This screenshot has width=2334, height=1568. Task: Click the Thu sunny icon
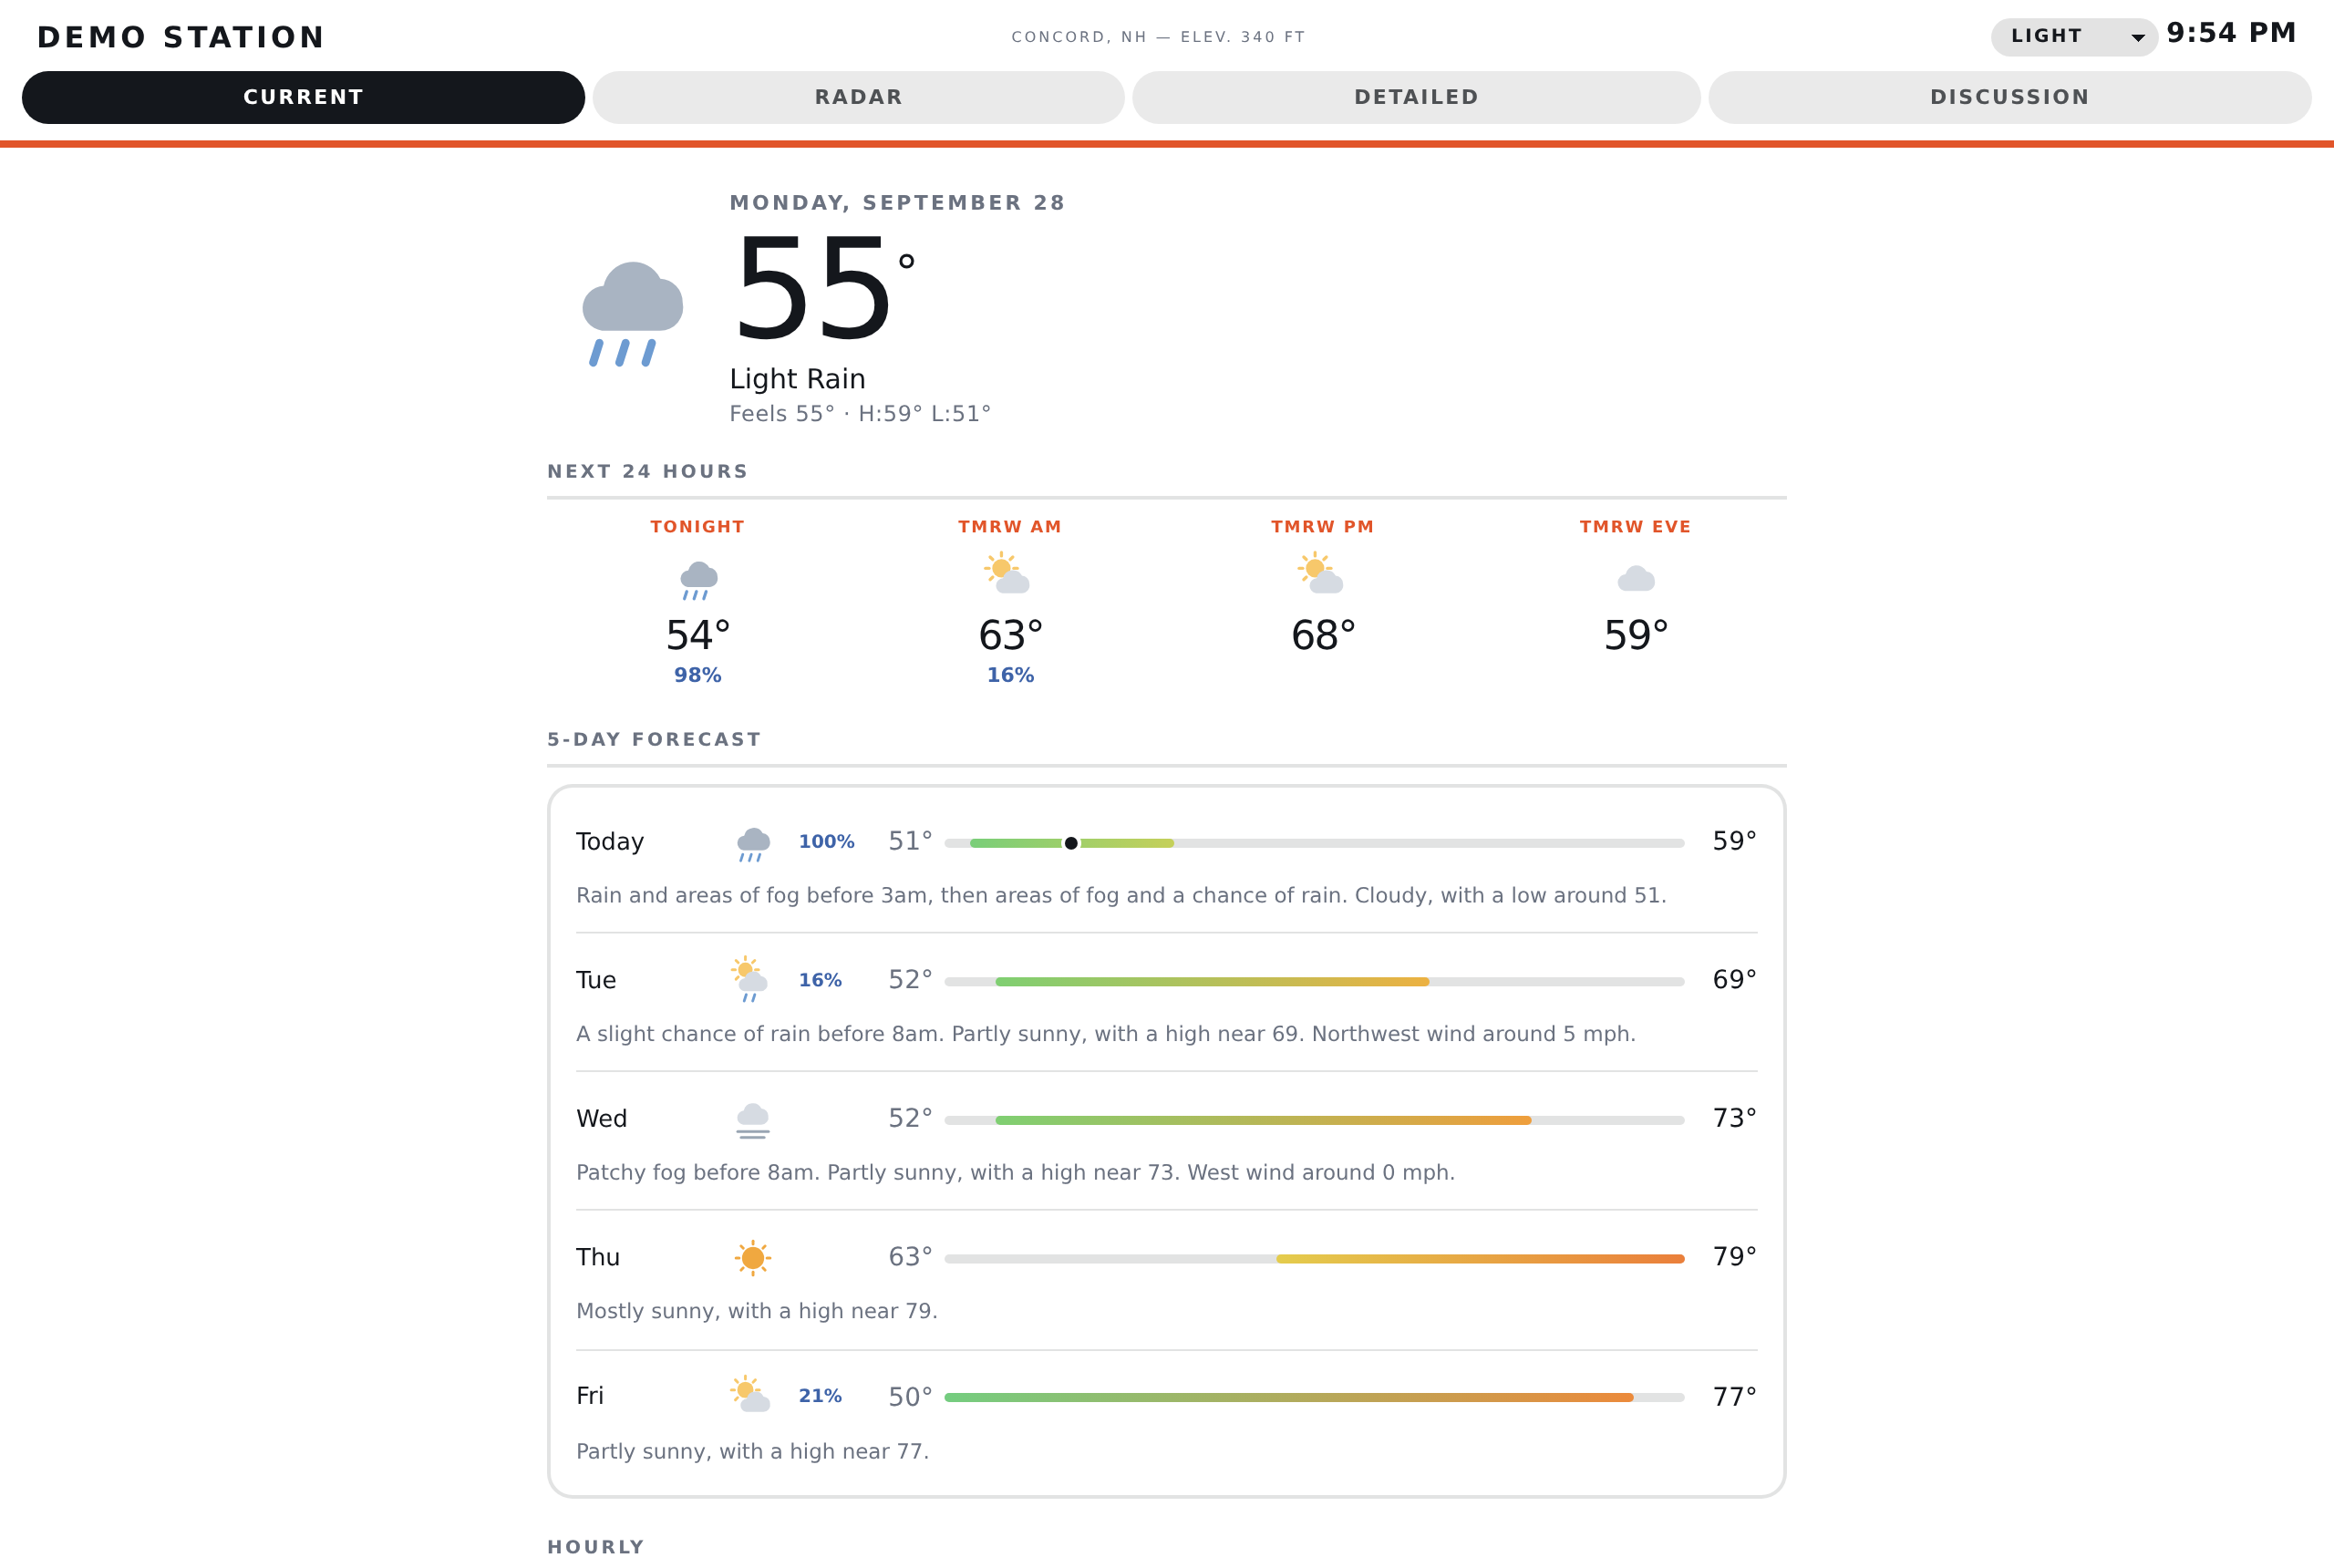coord(752,1258)
